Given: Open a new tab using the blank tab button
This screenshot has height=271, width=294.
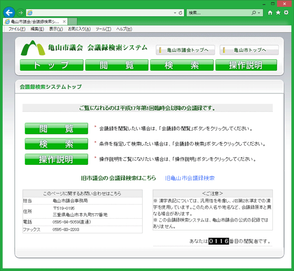Looking at the screenshot, I should tap(73, 22).
